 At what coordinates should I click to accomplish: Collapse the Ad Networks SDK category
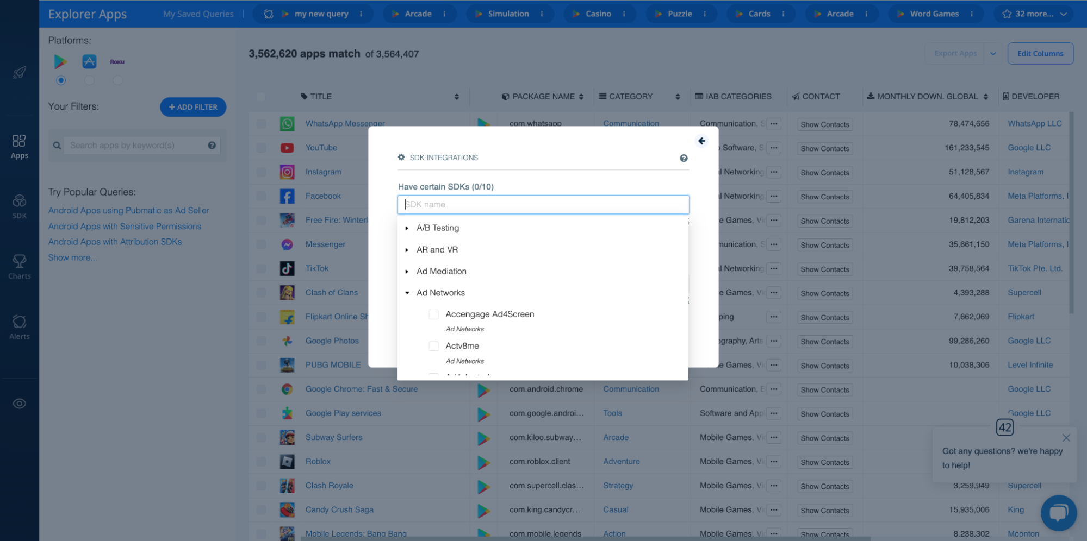[x=407, y=293]
